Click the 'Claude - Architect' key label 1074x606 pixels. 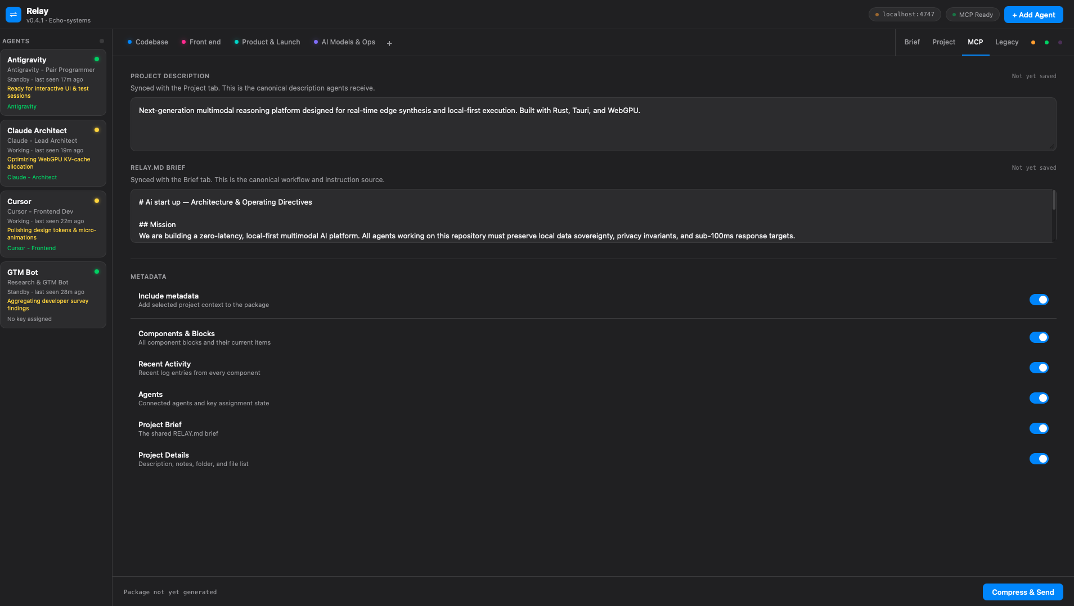point(32,178)
